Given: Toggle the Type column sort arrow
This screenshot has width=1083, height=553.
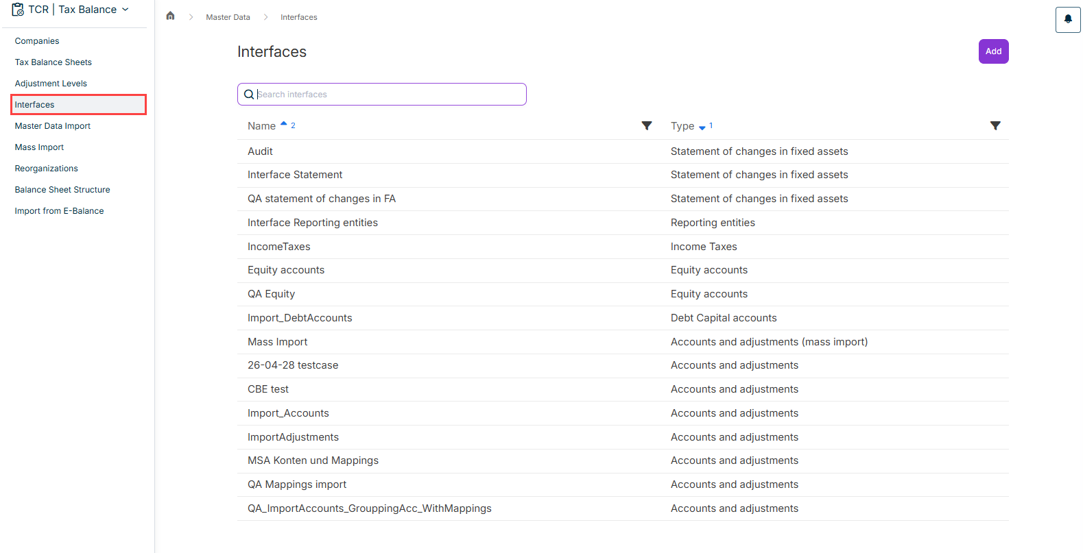Looking at the screenshot, I should pos(702,127).
